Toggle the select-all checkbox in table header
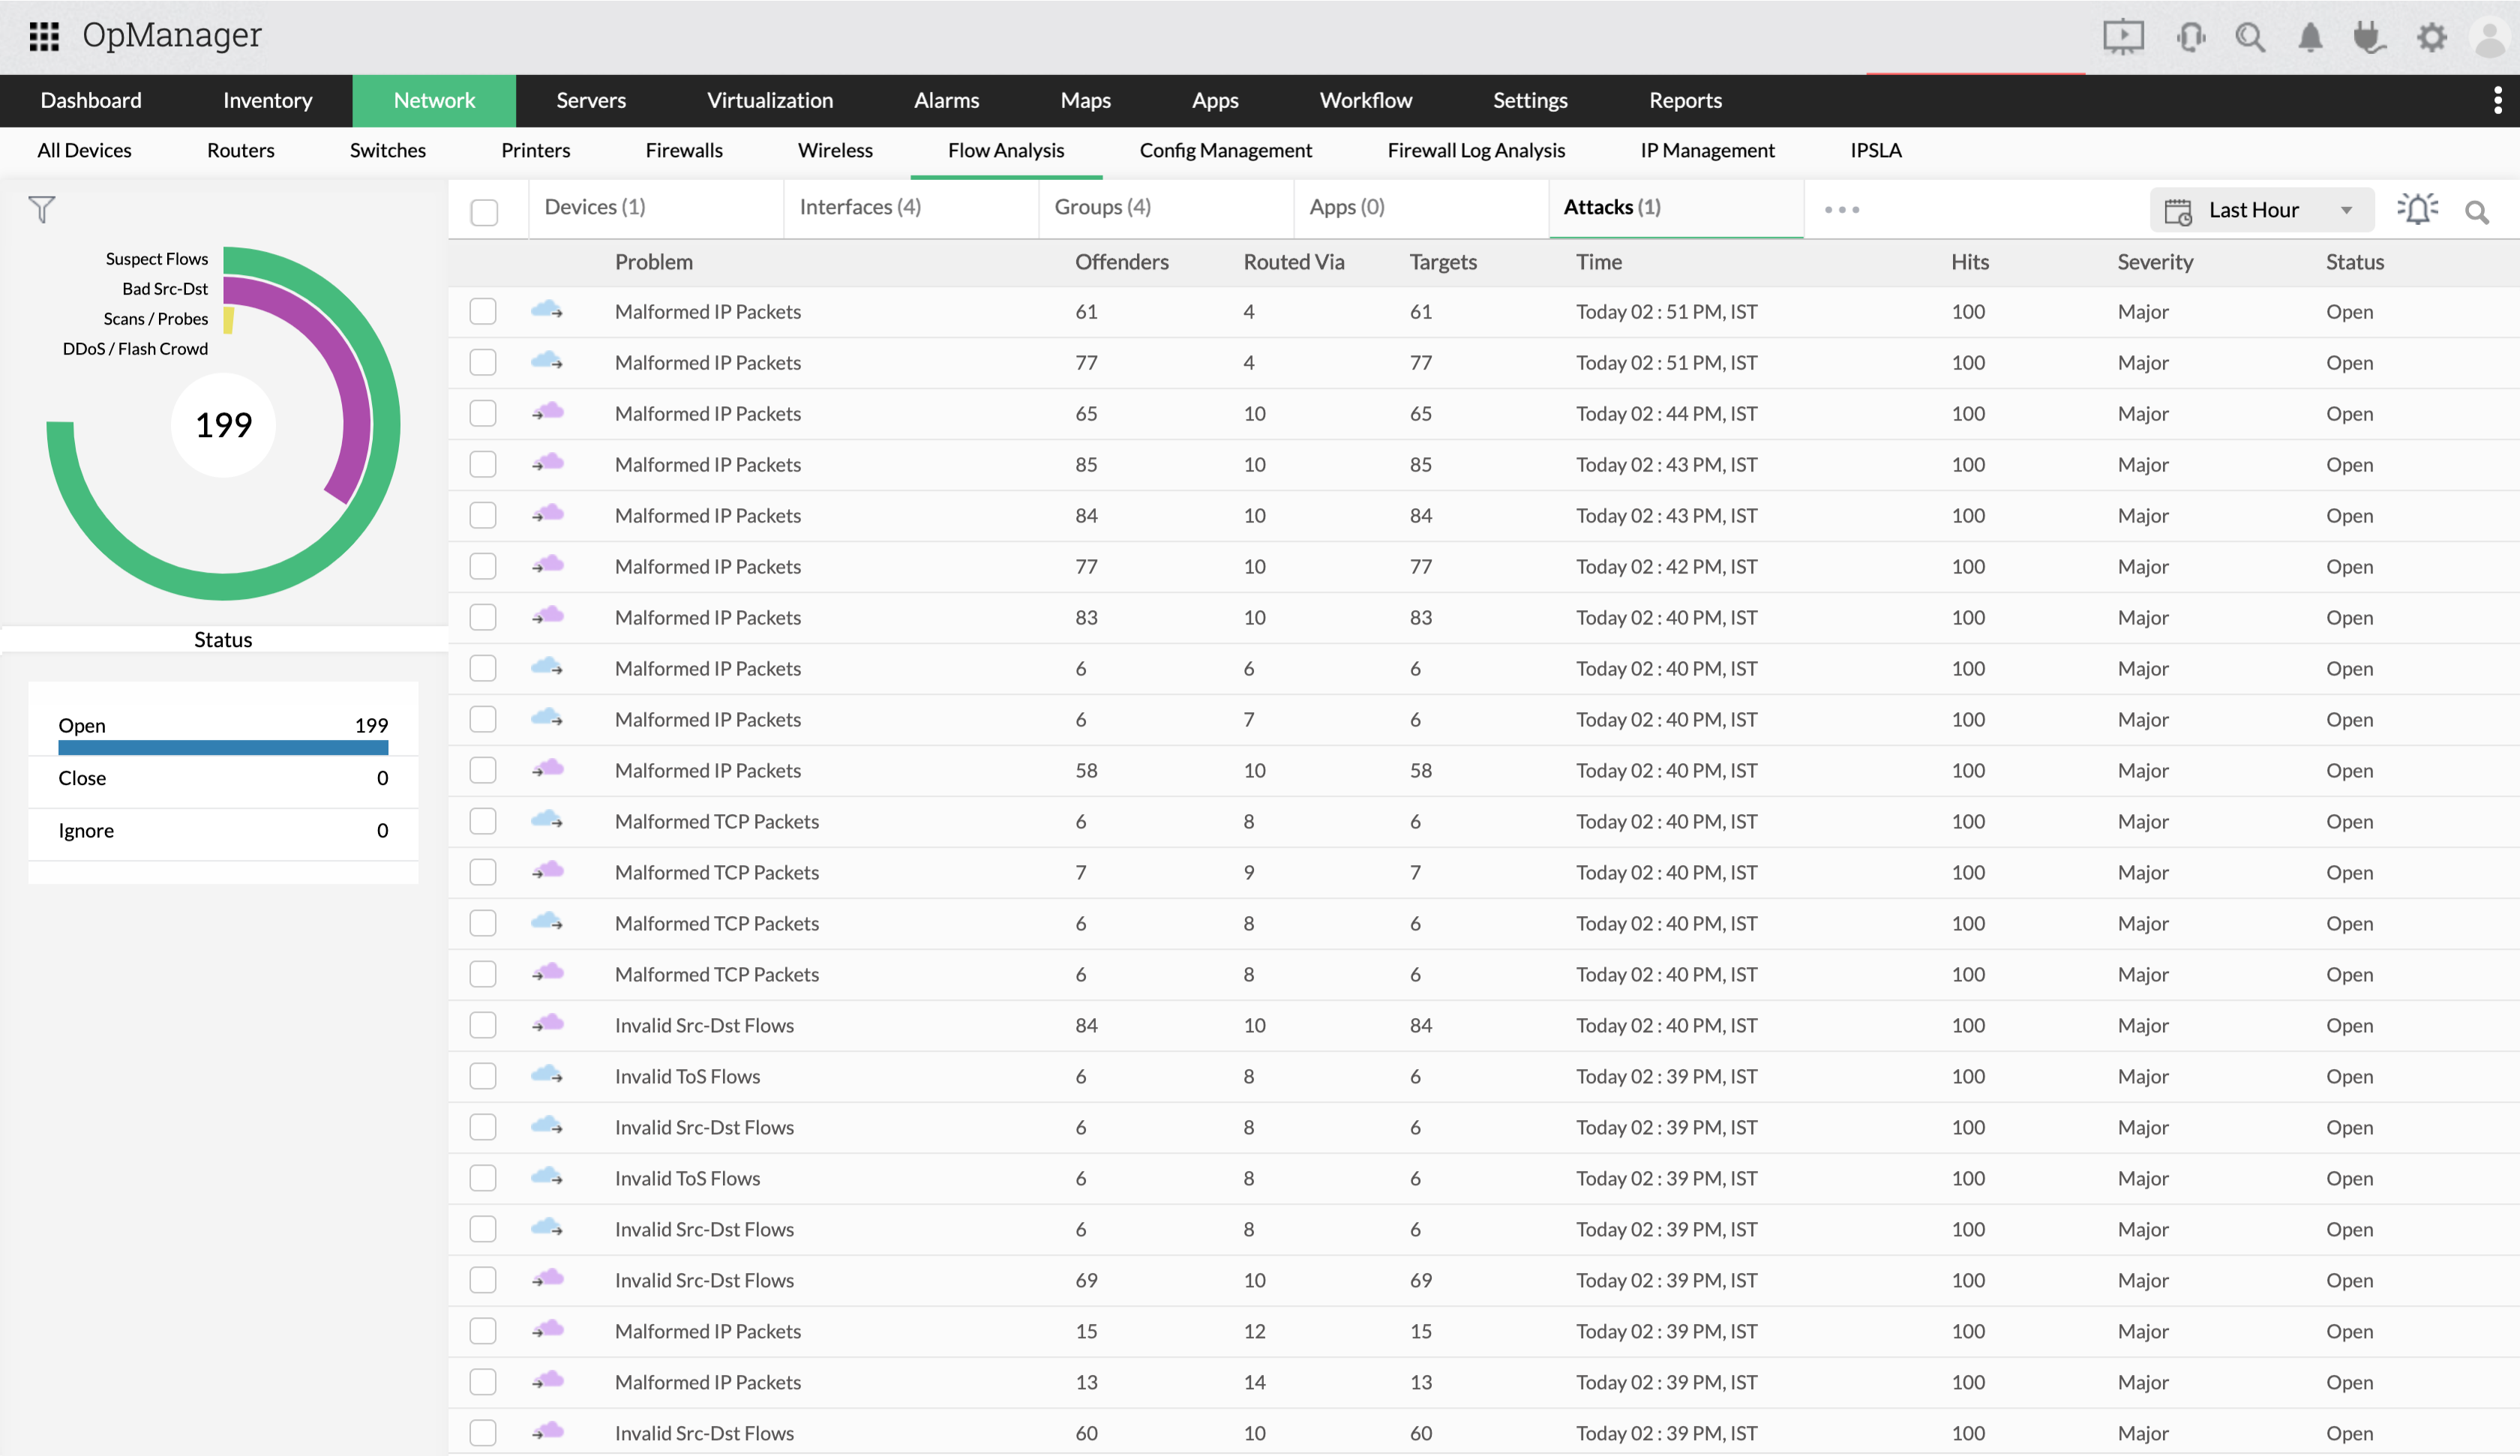 point(484,212)
